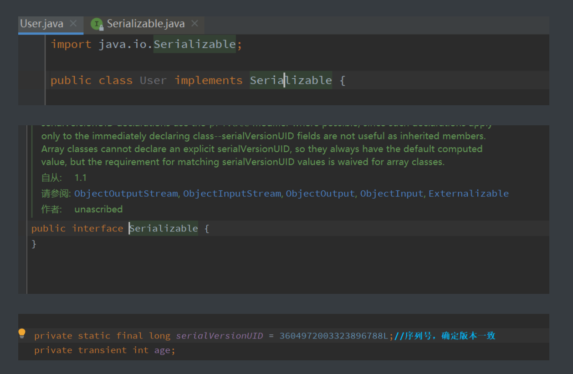This screenshot has width=573, height=374.
Task: Go to the ObjectOutput doc link
Action: (320, 194)
